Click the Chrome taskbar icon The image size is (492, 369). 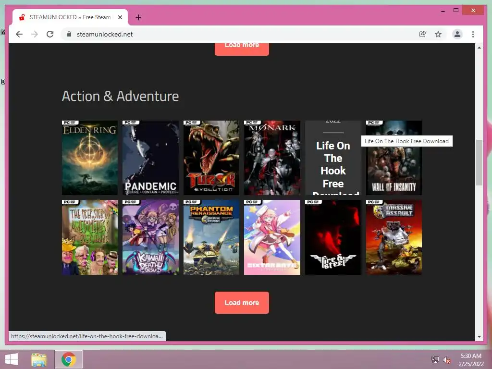point(69,359)
